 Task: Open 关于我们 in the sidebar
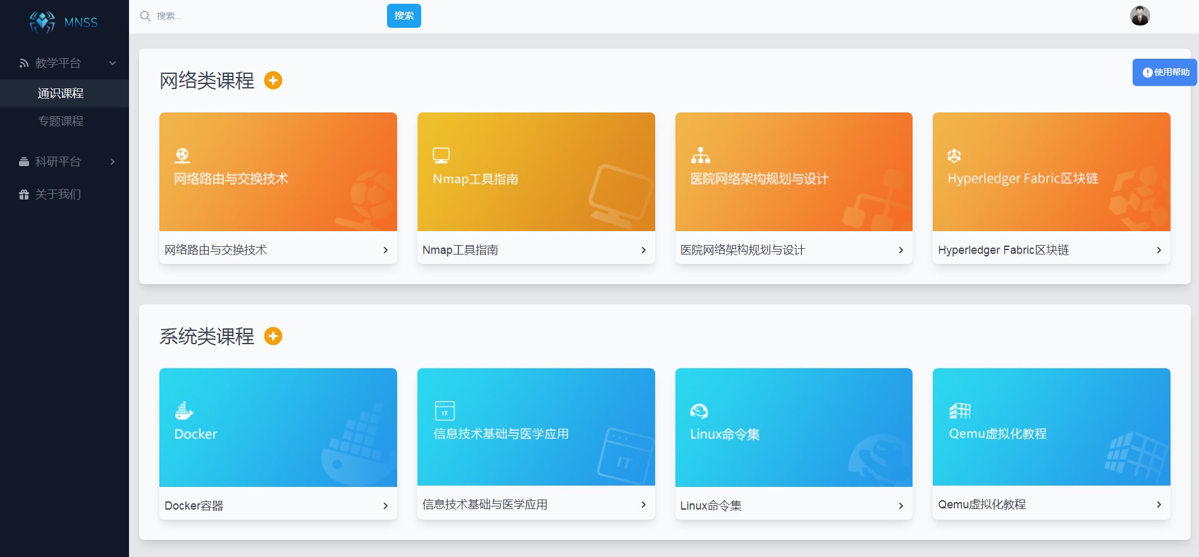coord(58,195)
